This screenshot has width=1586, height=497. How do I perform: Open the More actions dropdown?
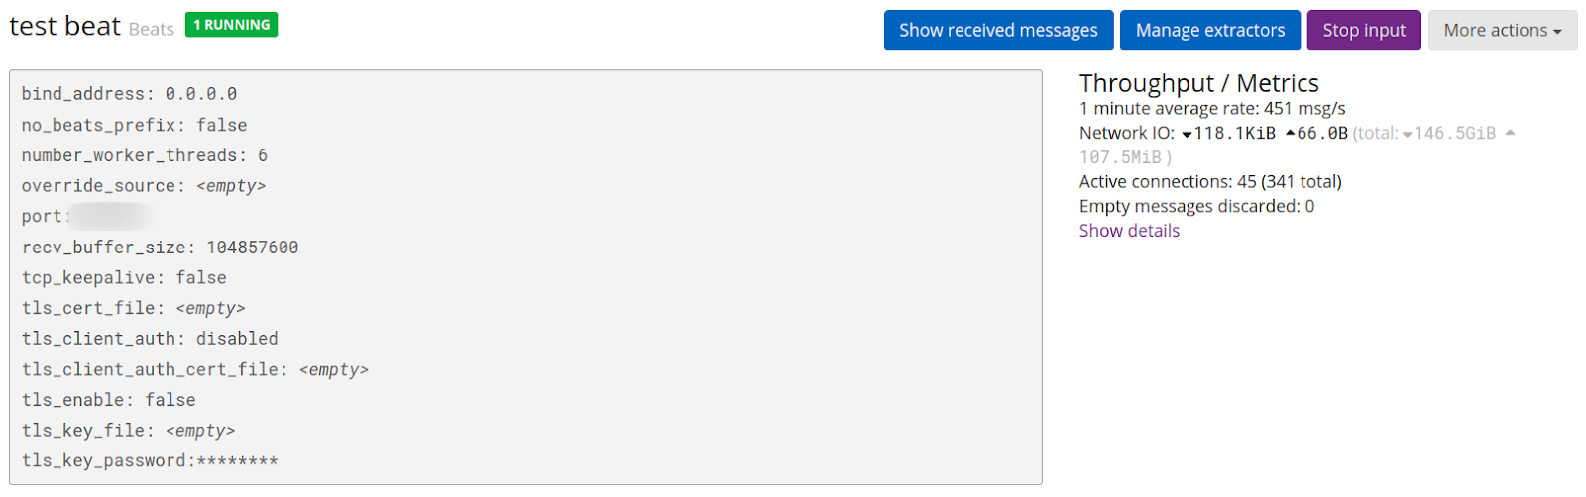point(1503,31)
